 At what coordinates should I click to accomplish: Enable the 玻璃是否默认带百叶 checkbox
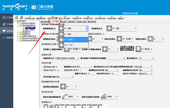(x=81, y=70)
